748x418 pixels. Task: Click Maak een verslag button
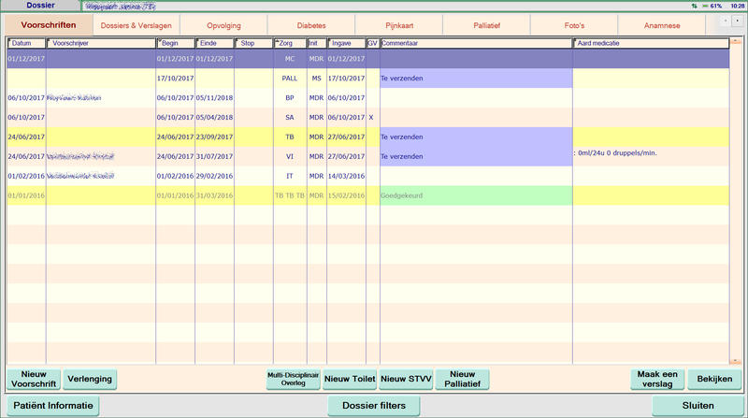[x=656, y=379]
